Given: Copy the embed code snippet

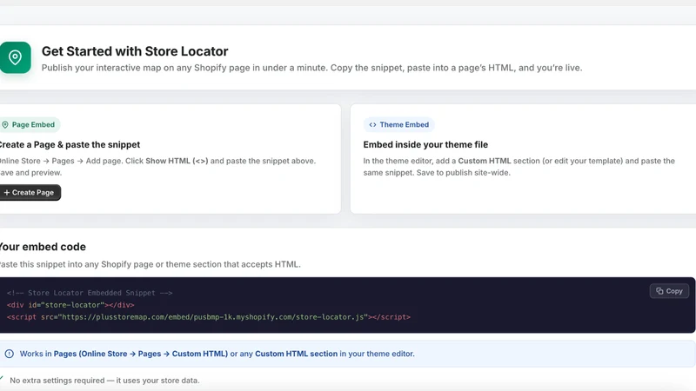Looking at the screenshot, I should (x=669, y=291).
